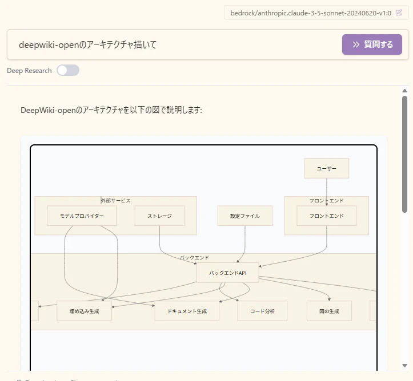Select the bedrock claude model name label

click(311, 13)
